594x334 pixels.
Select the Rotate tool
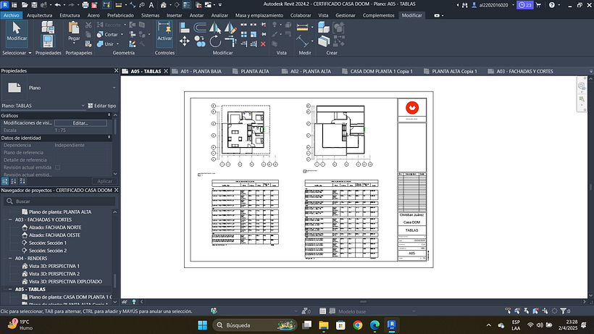(215, 41)
